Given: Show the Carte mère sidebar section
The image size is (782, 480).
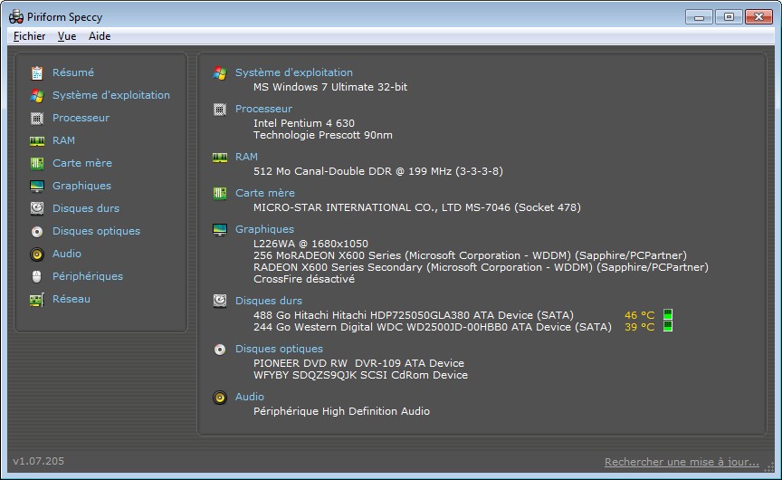Looking at the screenshot, I should tap(82, 163).
